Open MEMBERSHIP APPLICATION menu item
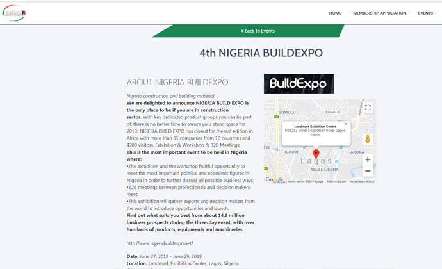Screen dimensions: 442x269 (379, 13)
